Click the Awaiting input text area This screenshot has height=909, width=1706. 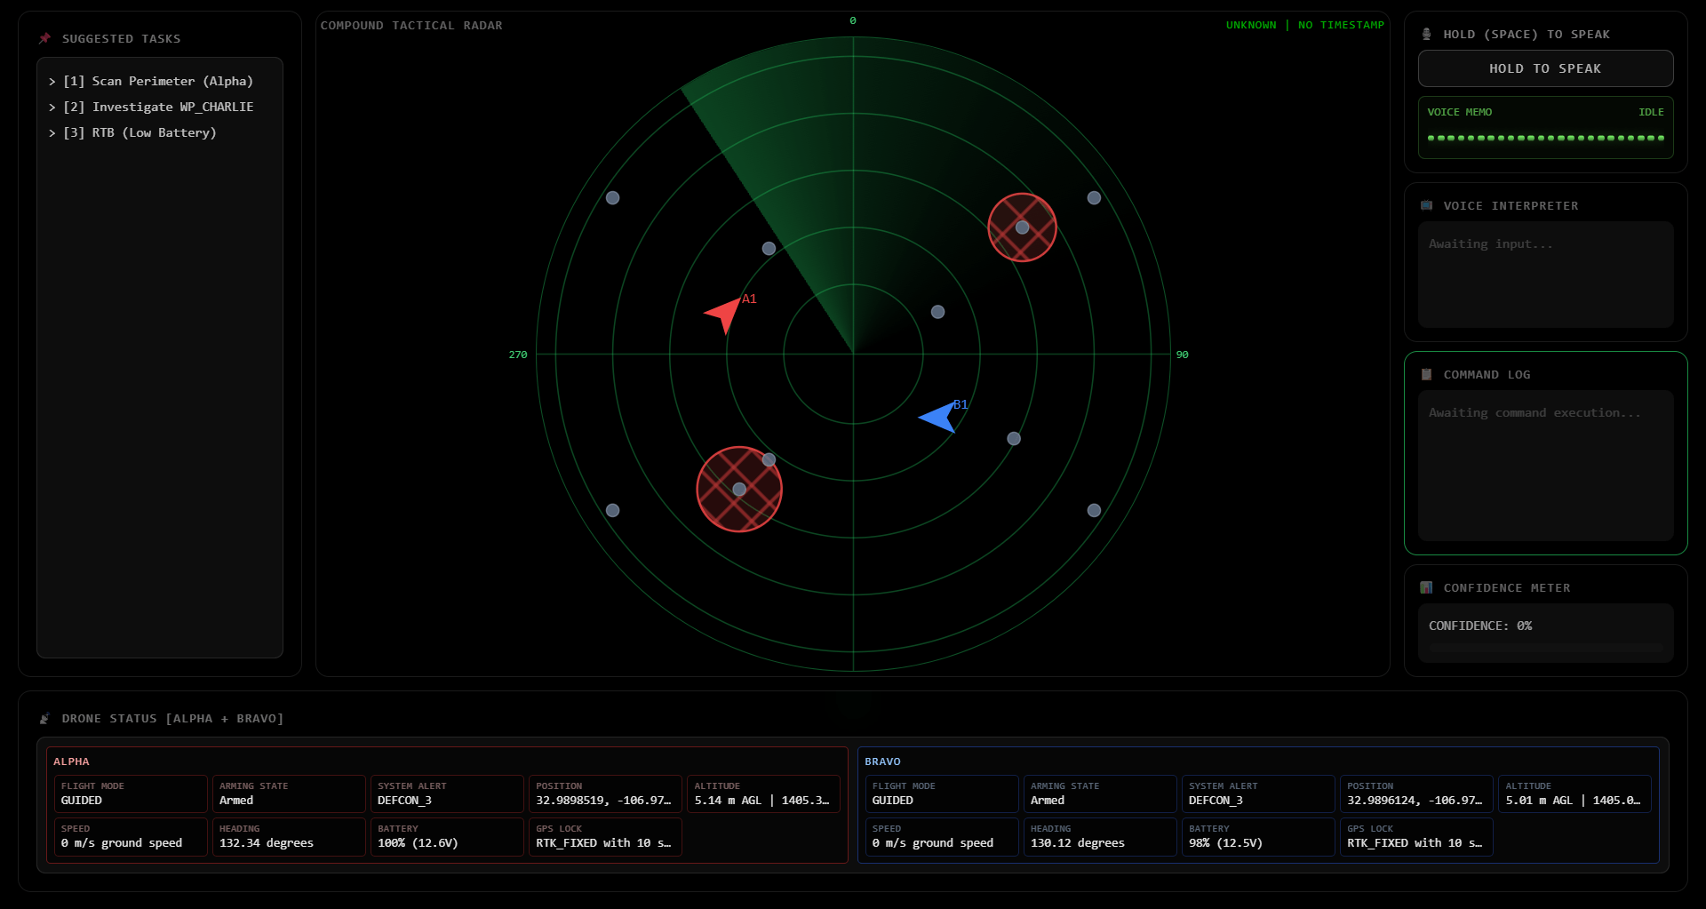point(1545,275)
